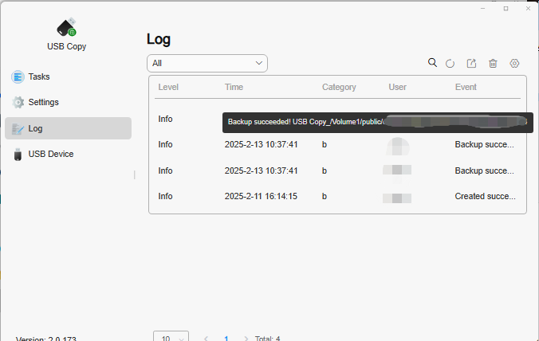This screenshot has width=539, height=341.
Task: Minimize the USB Copy window
Action: click(x=482, y=8)
